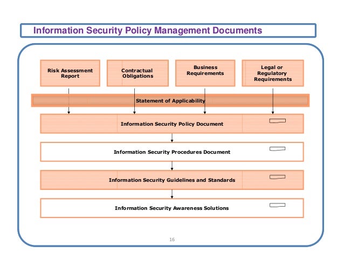Click the Statement of Applicability bar

click(170, 100)
